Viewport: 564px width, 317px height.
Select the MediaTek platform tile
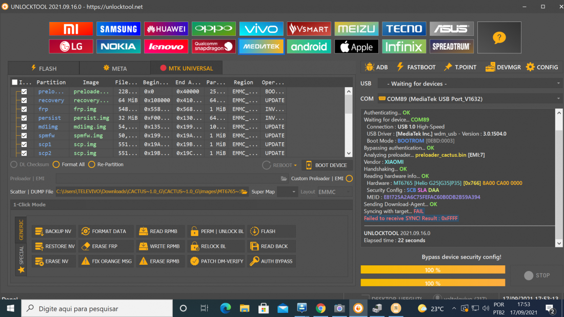point(261,47)
